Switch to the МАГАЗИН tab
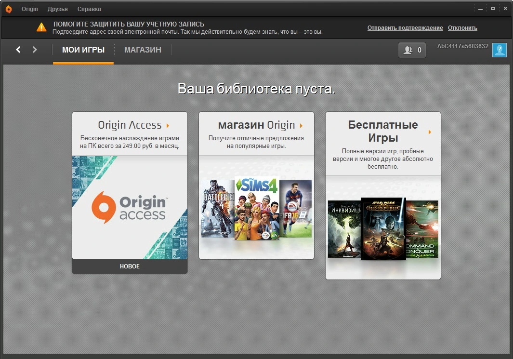This screenshot has height=359, width=513. click(143, 50)
